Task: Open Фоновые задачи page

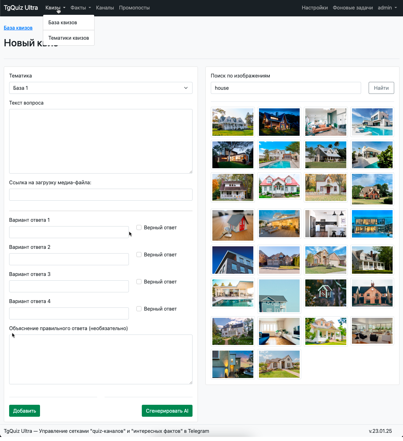Action: coord(353,8)
